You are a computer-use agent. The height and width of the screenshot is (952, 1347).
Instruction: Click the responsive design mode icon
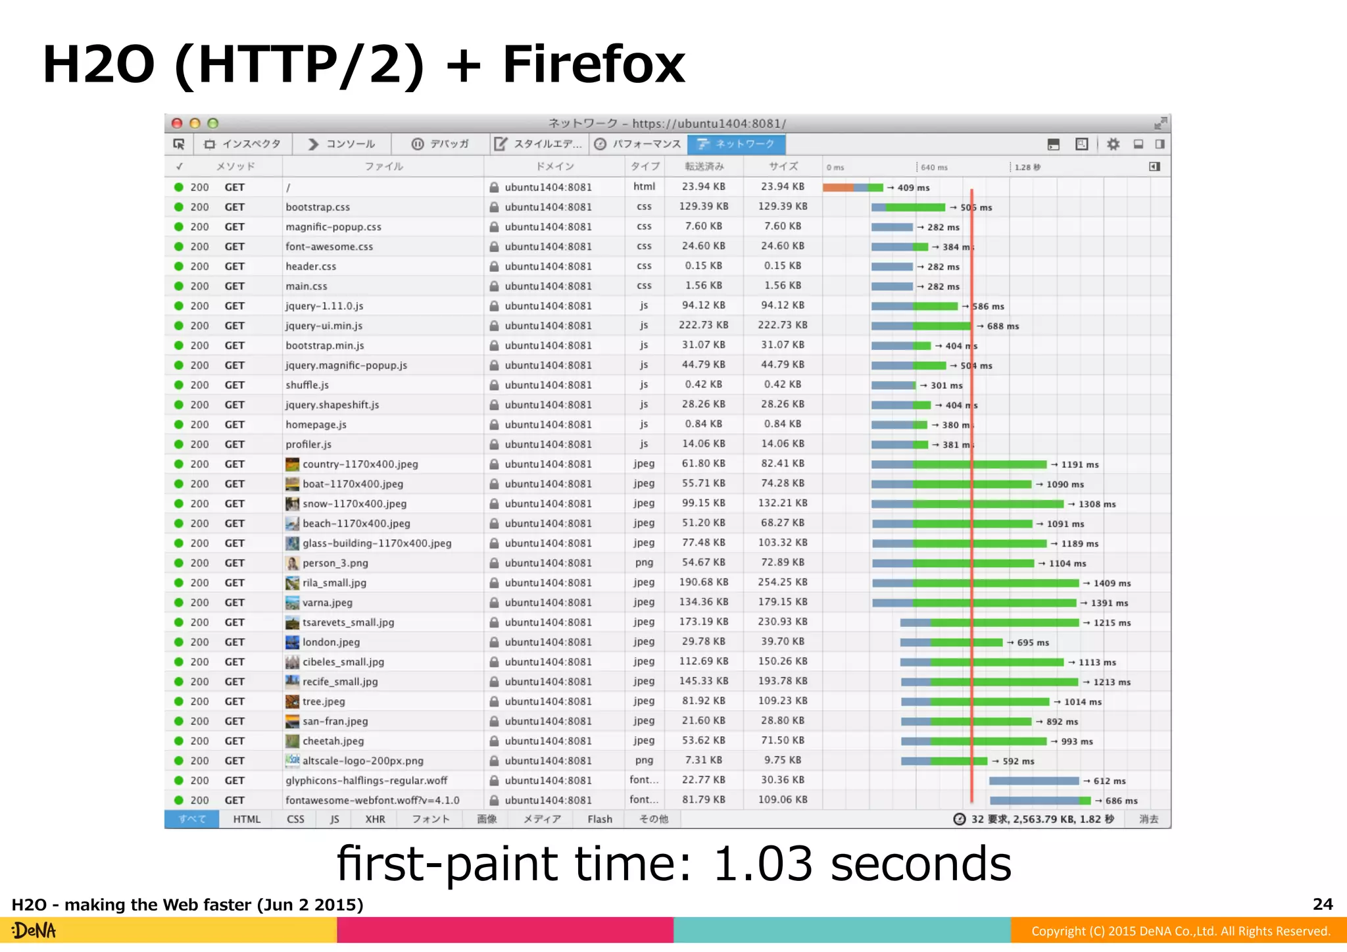1081,144
